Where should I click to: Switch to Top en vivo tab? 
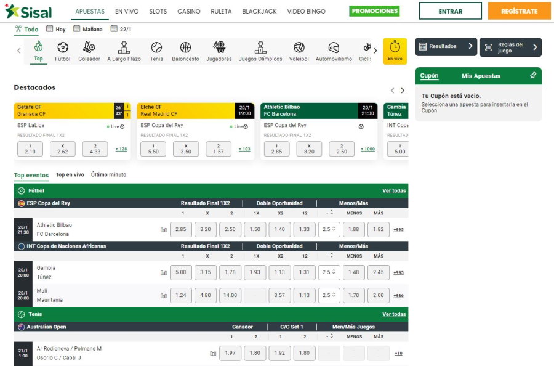[x=70, y=175]
